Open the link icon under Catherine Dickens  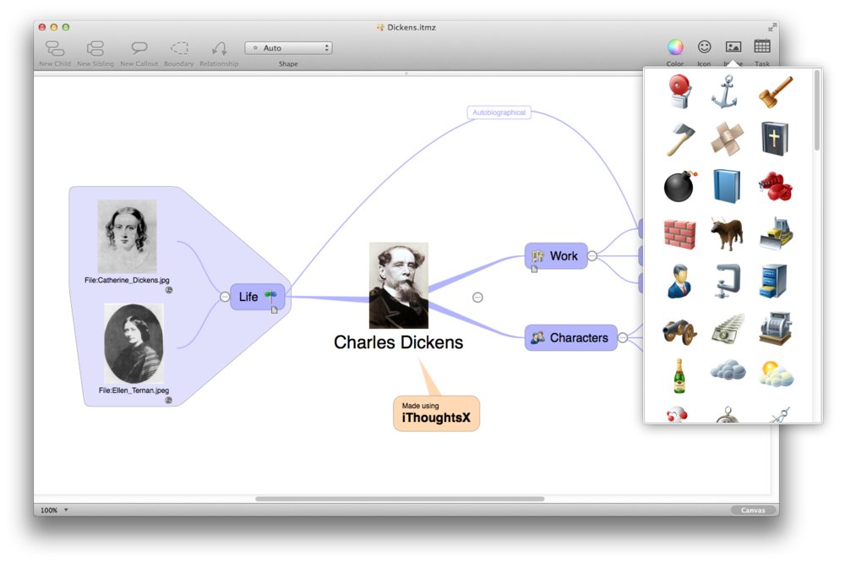click(x=169, y=290)
